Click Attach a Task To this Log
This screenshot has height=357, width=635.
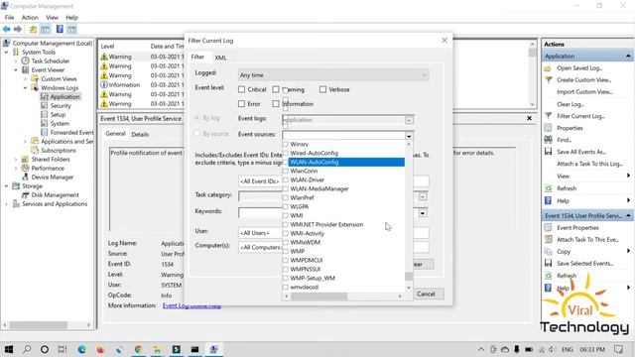click(589, 164)
